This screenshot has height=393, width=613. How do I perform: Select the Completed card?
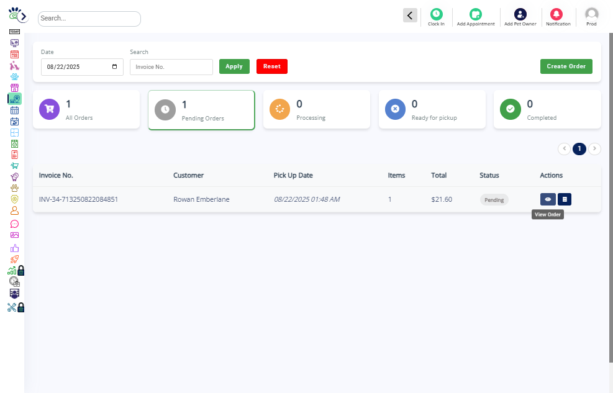pos(547,109)
